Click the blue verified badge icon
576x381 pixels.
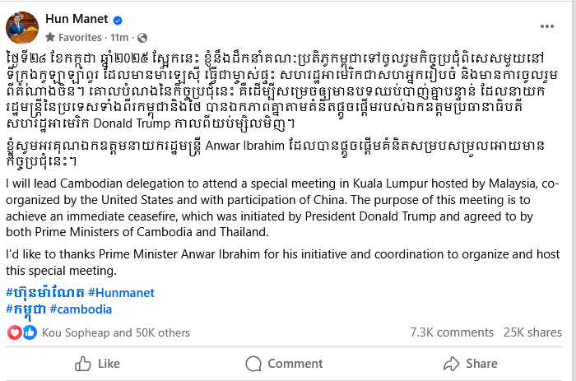pyautogui.click(x=116, y=20)
